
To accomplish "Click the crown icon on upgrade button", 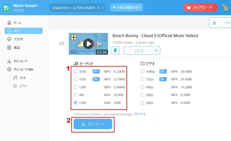I will click(189, 7).
